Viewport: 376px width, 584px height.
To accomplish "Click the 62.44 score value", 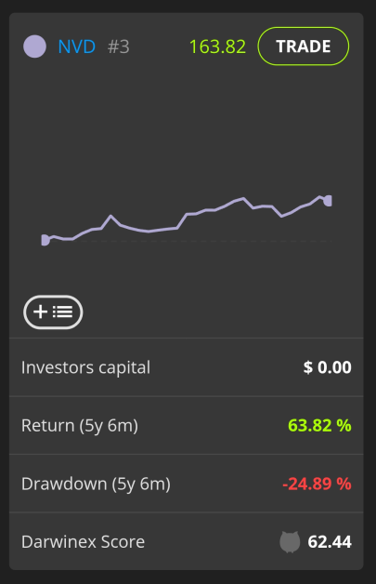I will pos(330,542).
